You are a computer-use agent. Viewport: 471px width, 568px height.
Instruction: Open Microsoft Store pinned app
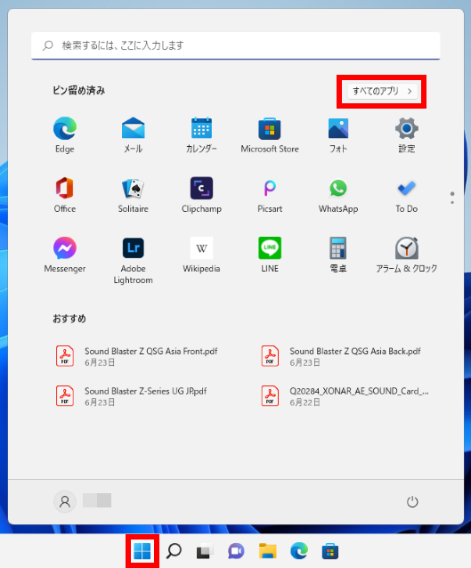pyautogui.click(x=270, y=135)
